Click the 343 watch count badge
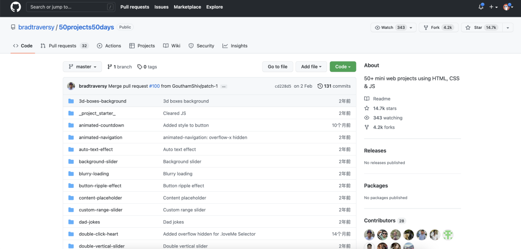Screen dimensions: 521x249 401,27
